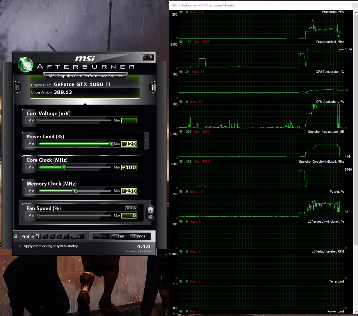Select profile slot 4

click(x=59, y=236)
